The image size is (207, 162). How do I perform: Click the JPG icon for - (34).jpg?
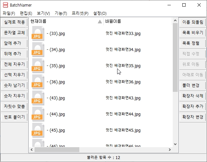[38, 49]
